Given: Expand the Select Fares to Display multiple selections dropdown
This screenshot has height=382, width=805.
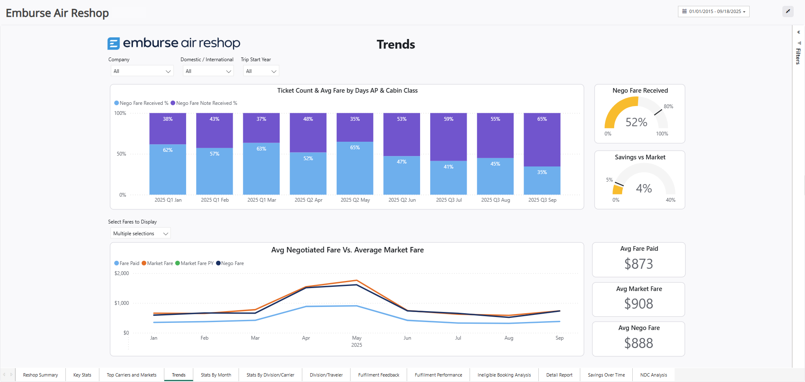Looking at the screenshot, I should tap(140, 233).
